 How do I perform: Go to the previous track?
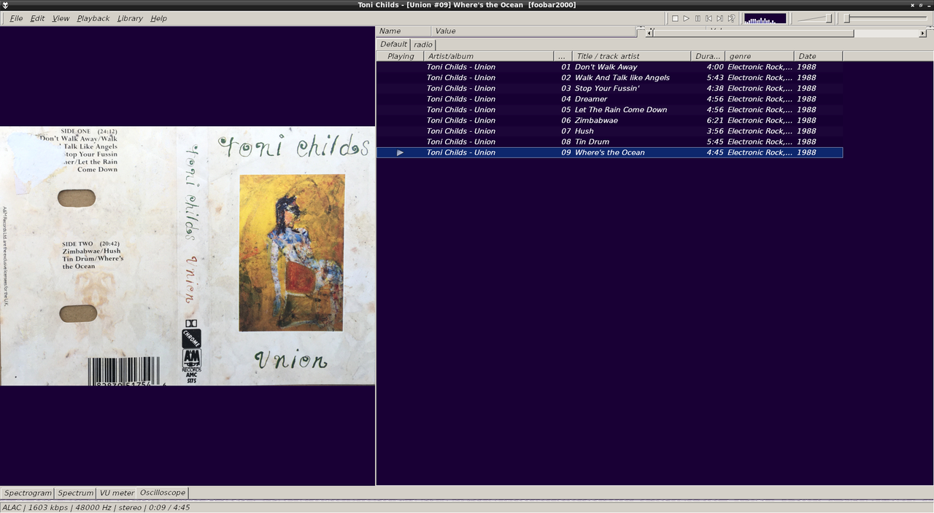click(x=709, y=18)
